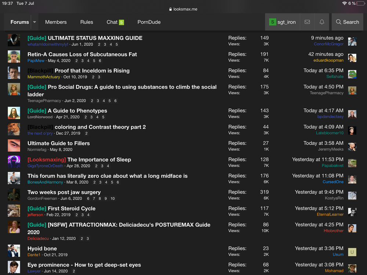The height and width of the screenshot is (275, 367).
Task: Open the PornDude nav link
Action: coord(149,22)
